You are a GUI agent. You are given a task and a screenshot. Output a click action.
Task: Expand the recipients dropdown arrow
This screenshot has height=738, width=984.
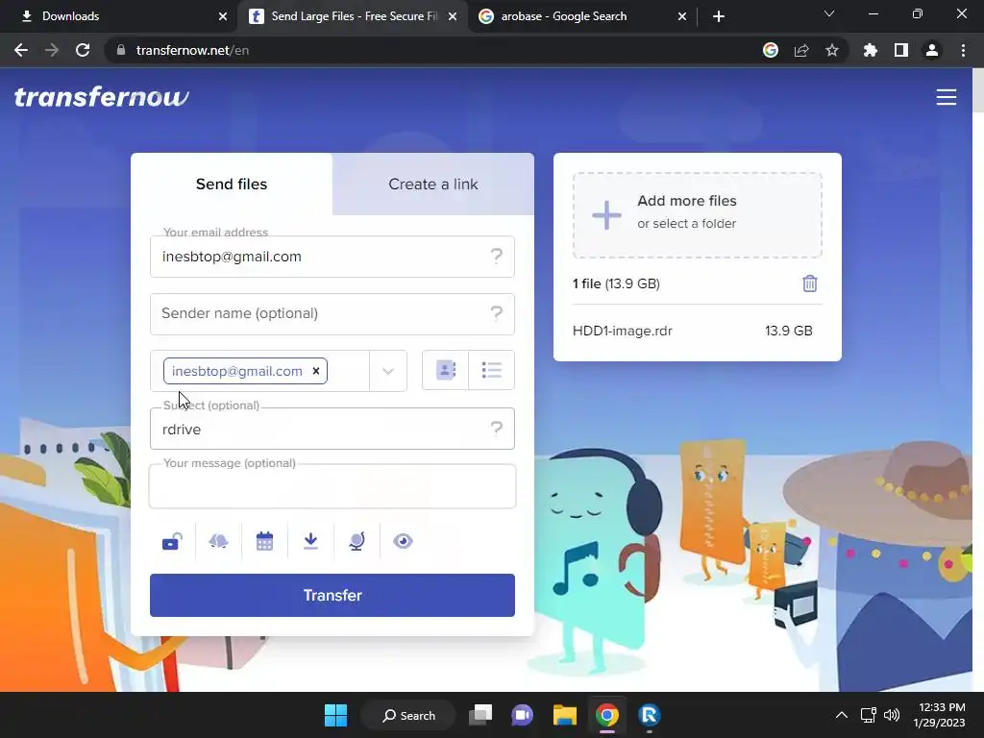388,371
